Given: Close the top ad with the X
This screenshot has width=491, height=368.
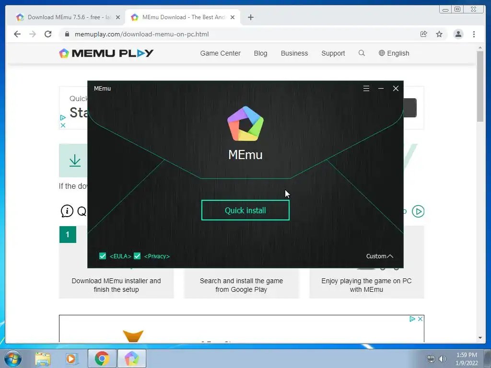Looking at the screenshot, I should pyautogui.click(x=63, y=125).
